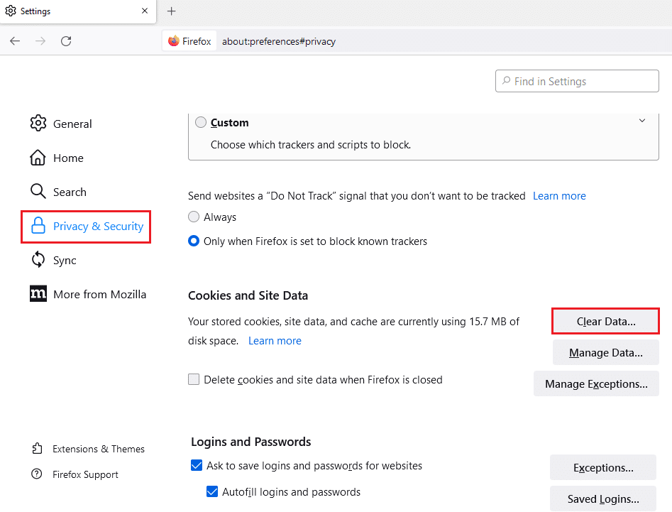
Task: Open the Sync settings category
Action: (x=53, y=261)
